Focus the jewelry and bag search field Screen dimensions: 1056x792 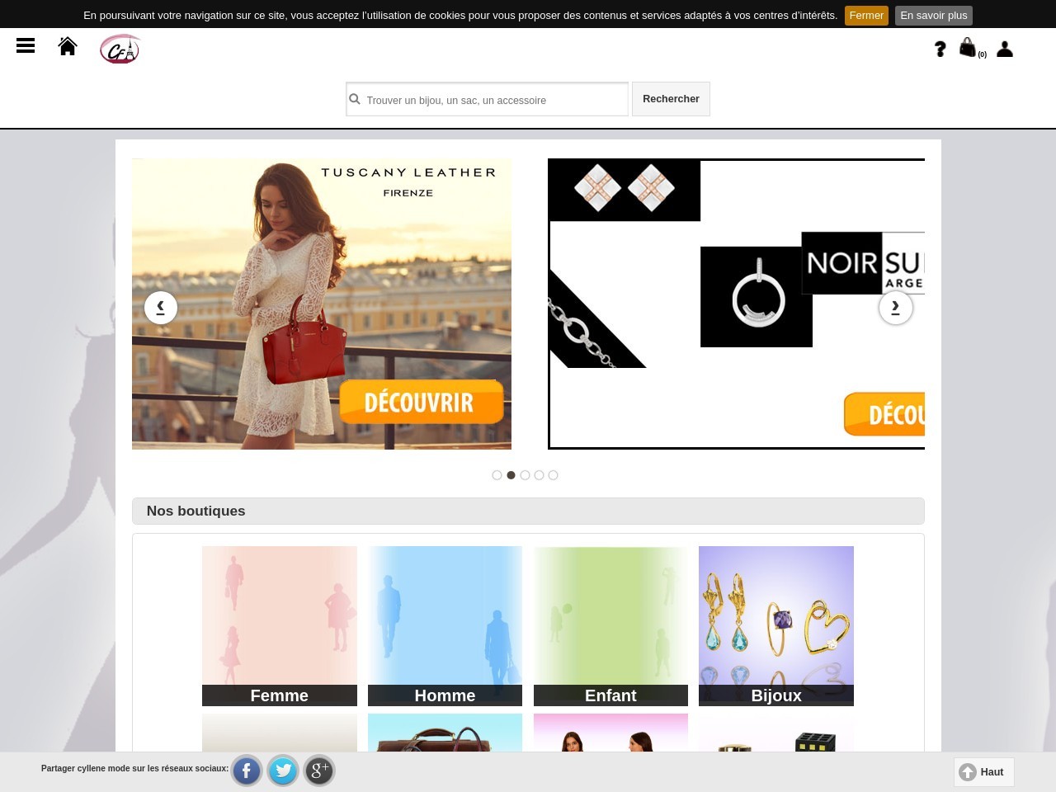pos(487,99)
